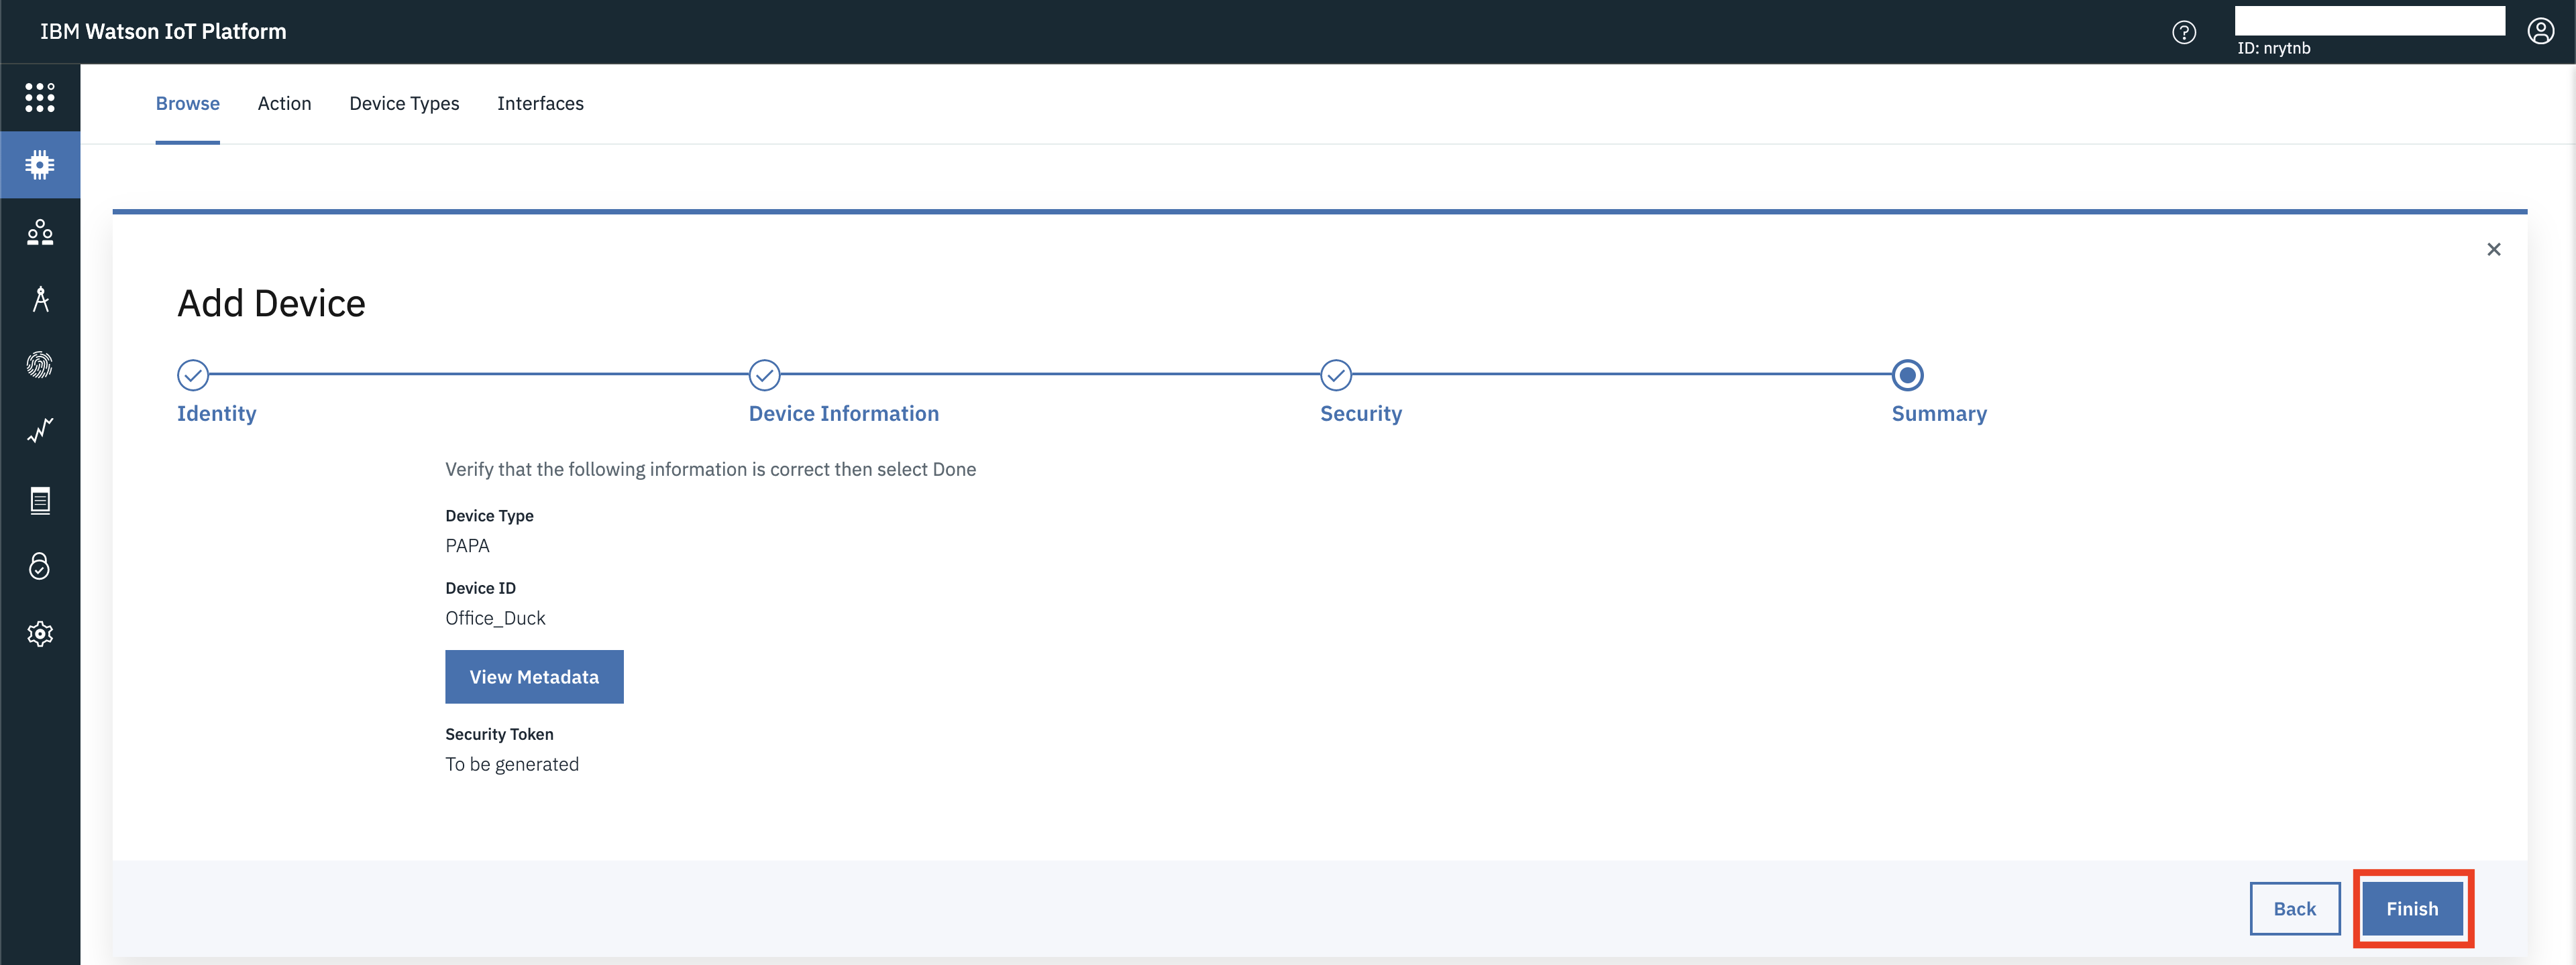
Task: Open the Members icon in sidebar
Action: 40,232
